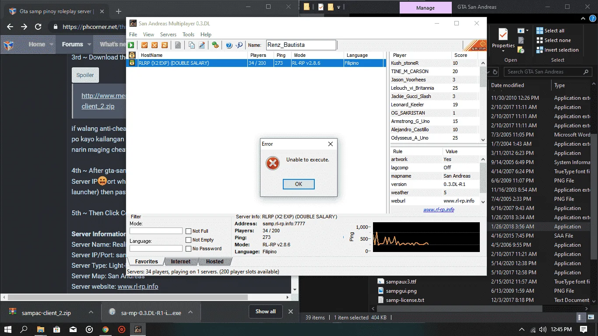Click the rules list scrollbar up arrow
The width and height of the screenshot is (598, 336).
coord(483,160)
